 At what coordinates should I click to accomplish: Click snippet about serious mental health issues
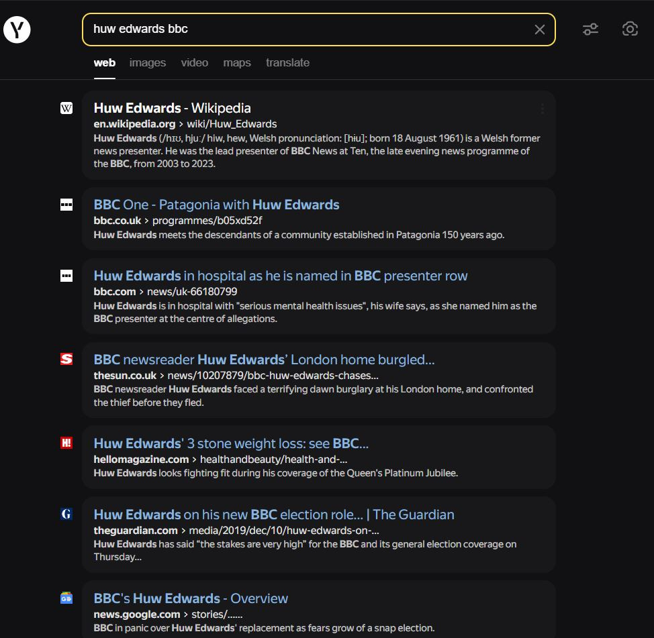click(x=316, y=312)
